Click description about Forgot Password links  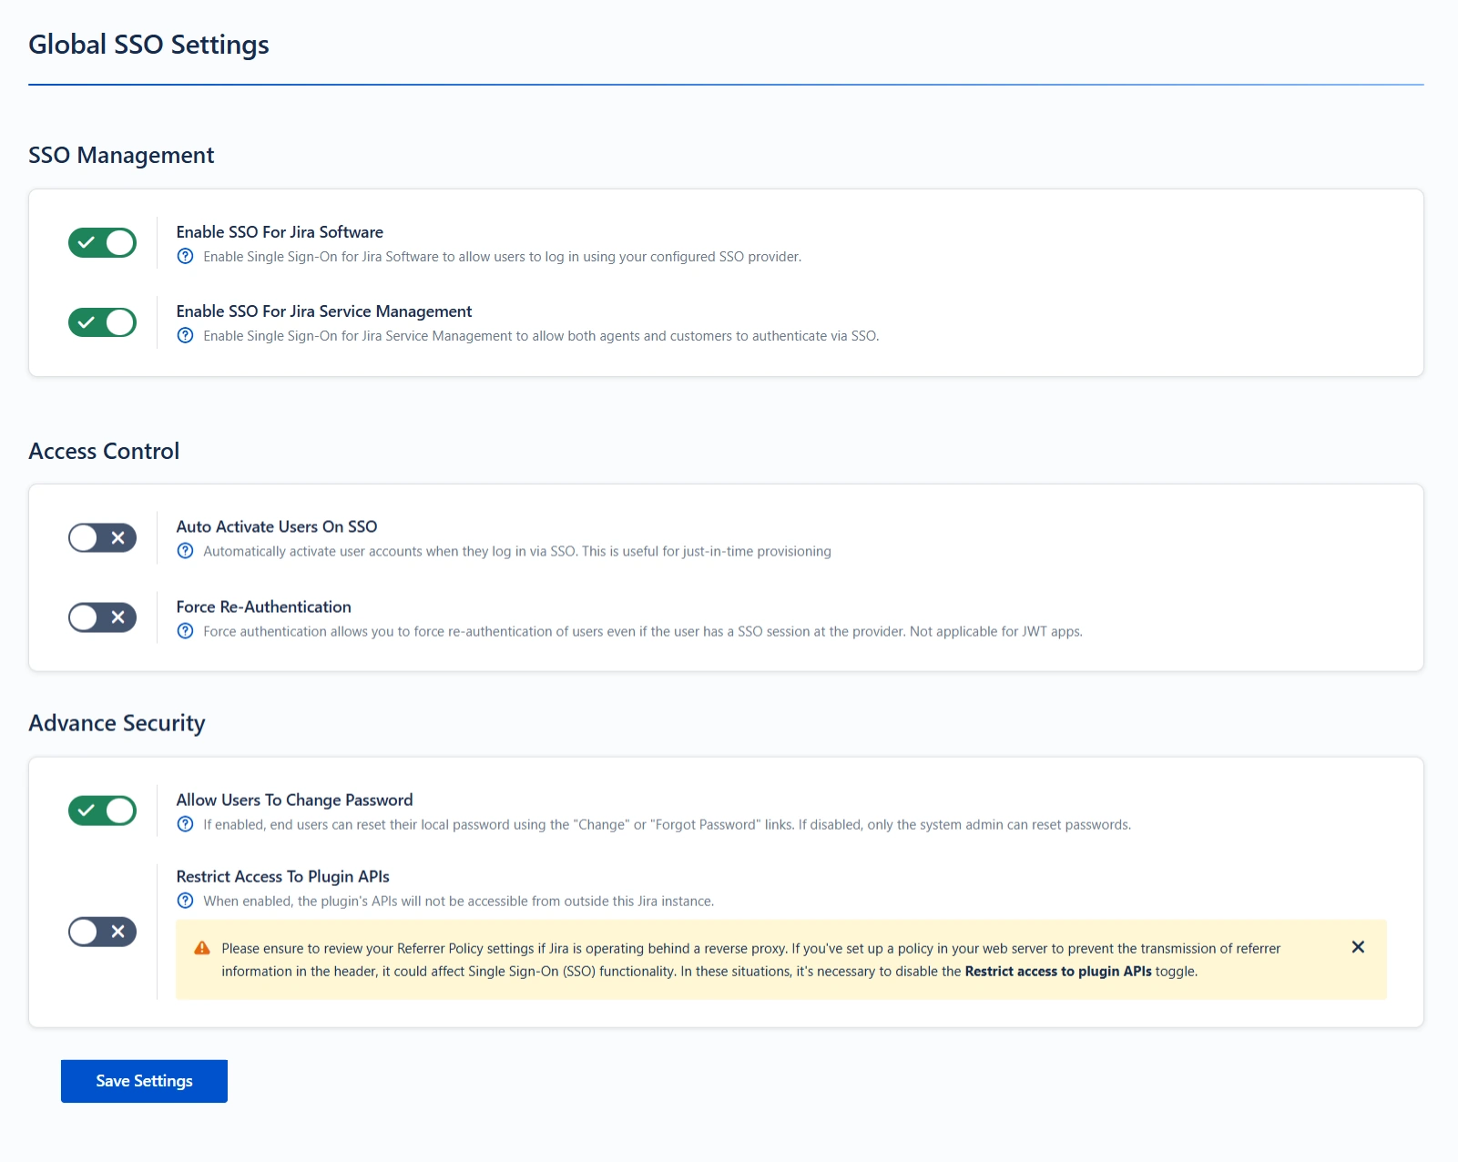667,824
